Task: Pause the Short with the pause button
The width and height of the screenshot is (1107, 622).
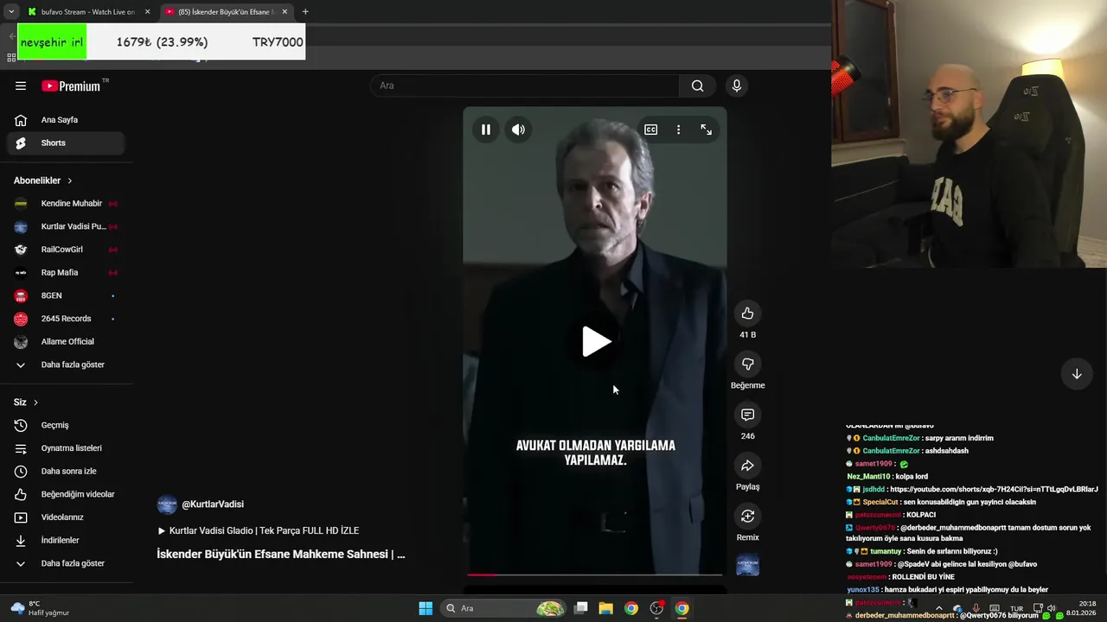Action: click(x=486, y=130)
